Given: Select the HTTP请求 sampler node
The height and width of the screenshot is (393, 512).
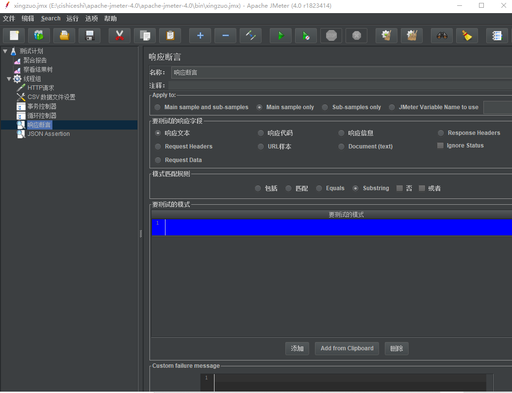Looking at the screenshot, I should [40, 88].
